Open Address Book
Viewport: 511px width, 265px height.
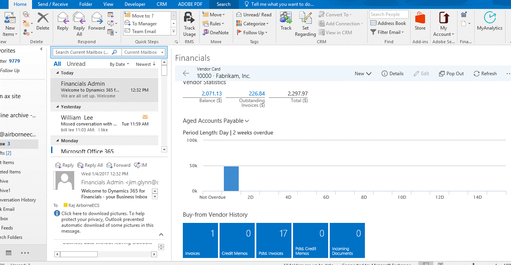(388, 23)
